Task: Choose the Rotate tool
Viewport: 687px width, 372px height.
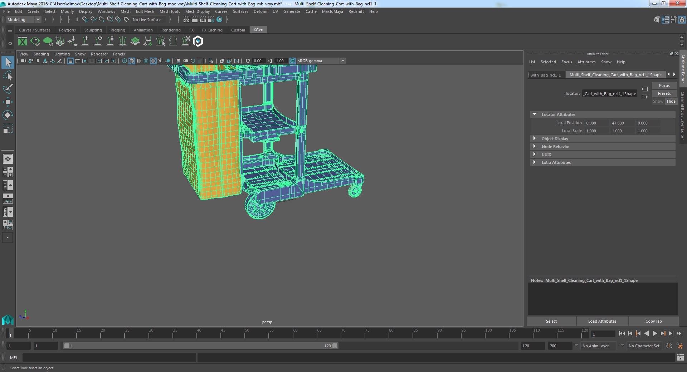Action: [x=8, y=115]
